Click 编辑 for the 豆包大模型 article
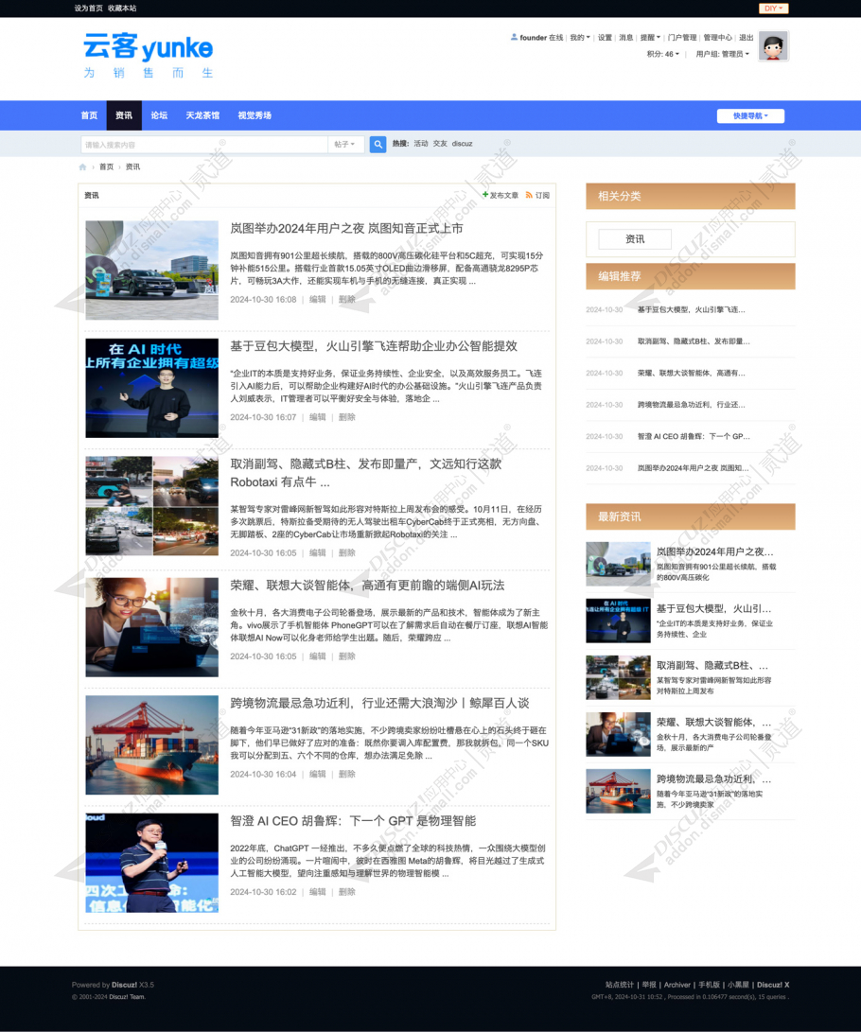The image size is (861, 1032). click(317, 417)
